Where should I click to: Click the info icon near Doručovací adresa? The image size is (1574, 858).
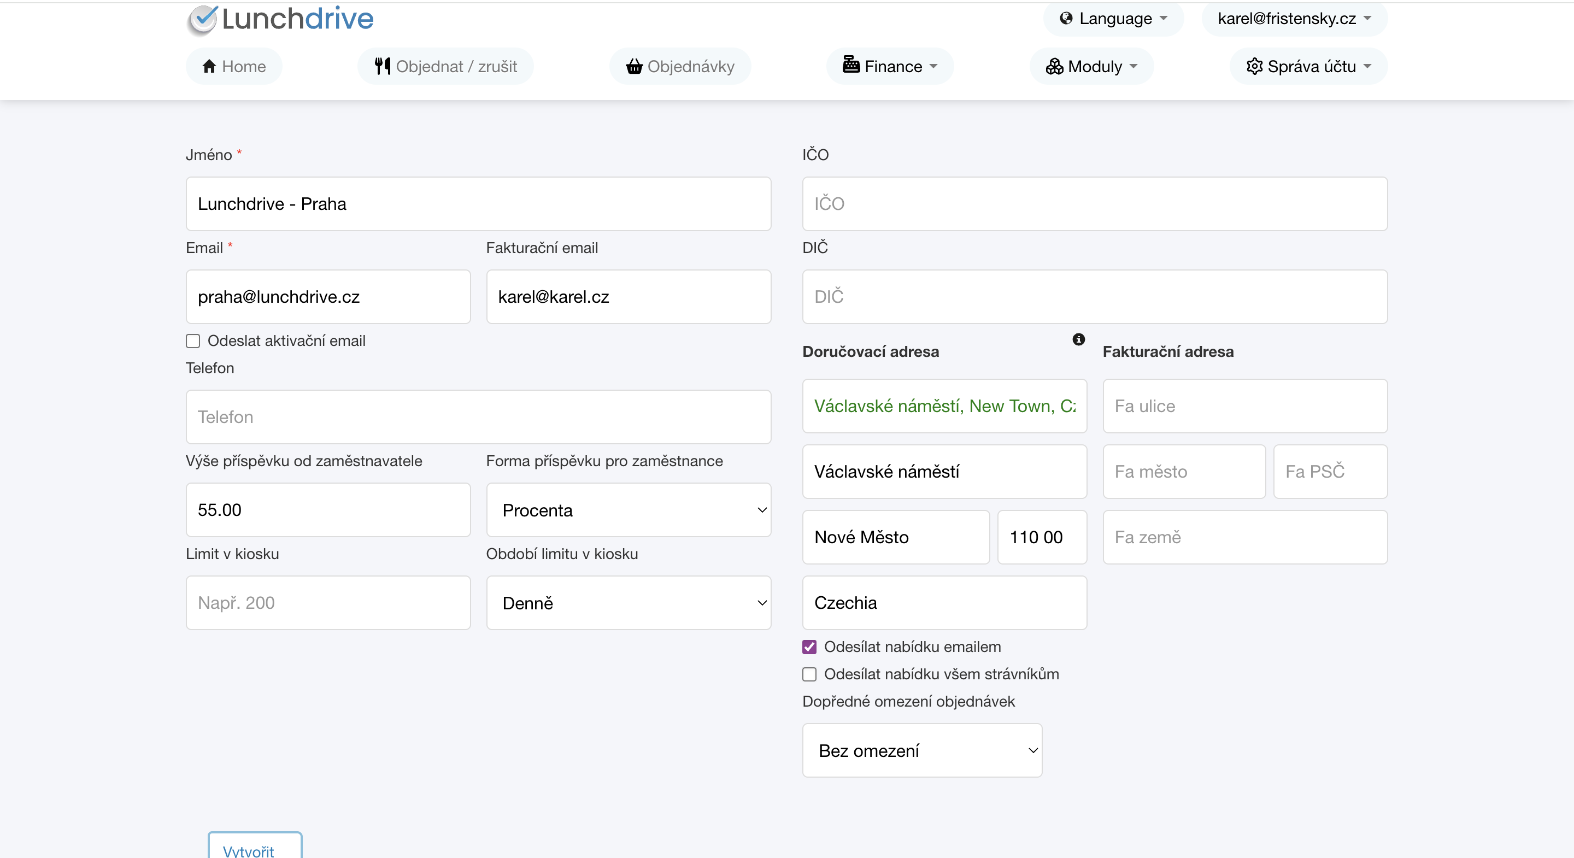click(1078, 340)
